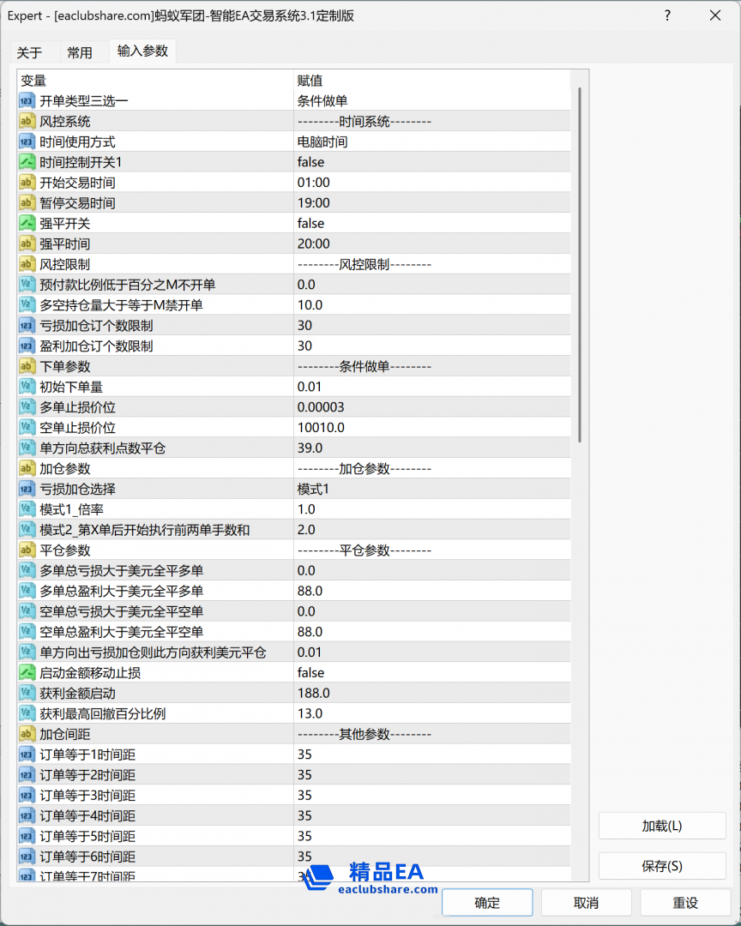The height and width of the screenshot is (926, 741).
Task: Open the 亏损加仓选择 mode dropdown
Action: pyautogui.click(x=429, y=489)
